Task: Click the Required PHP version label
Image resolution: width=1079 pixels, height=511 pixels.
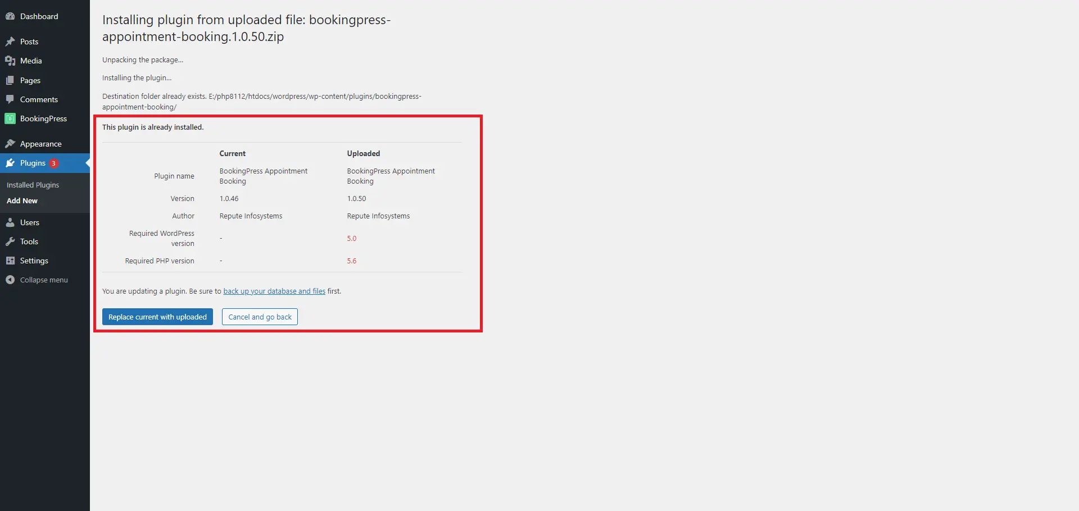Action: point(160,261)
